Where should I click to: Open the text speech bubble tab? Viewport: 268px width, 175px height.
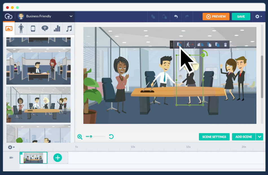[45, 28]
